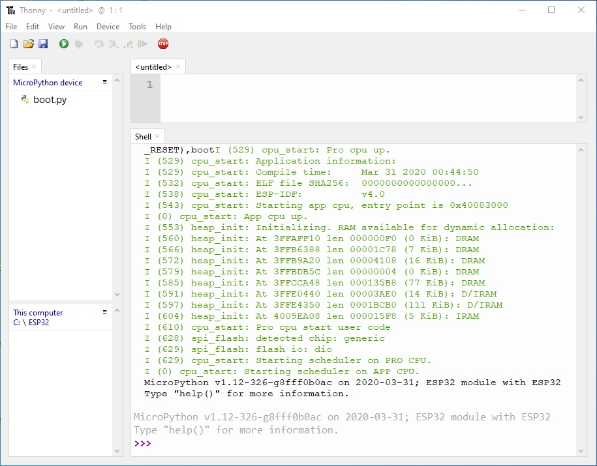The height and width of the screenshot is (466, 597).
Task: Click the This computer header label
Action: (x=38, y=313)
